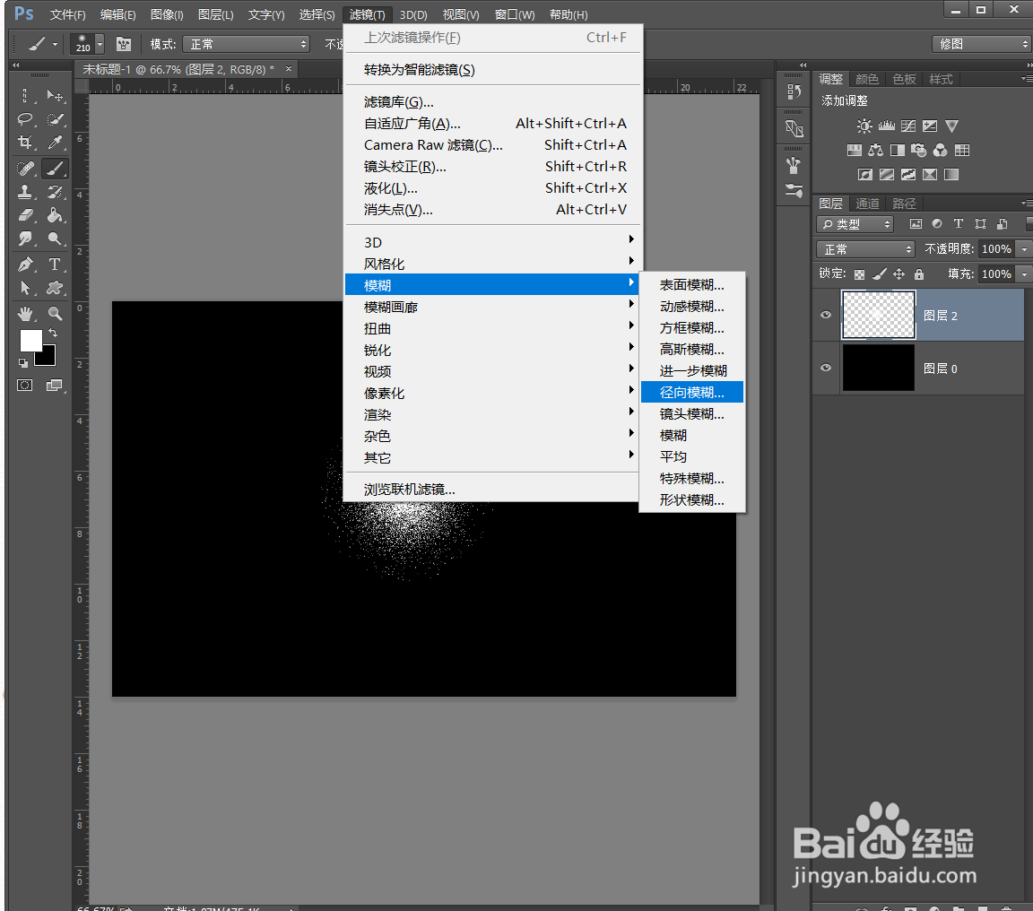This screenshot has width=1033, height=911.
Task: Change screen mode icon
Action: click(54, 386)
